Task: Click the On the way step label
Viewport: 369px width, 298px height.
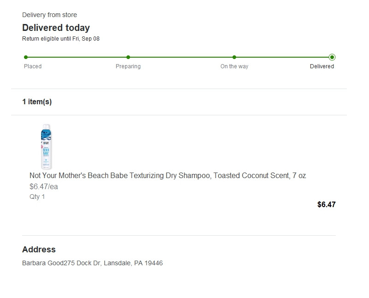Action: click(234, 66)
